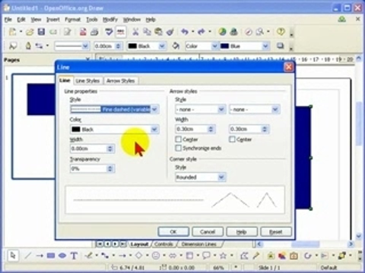The width and height of the screenshot is (365, 273).
Task: Select the Stars shapes tool
Action: [223, 256]
